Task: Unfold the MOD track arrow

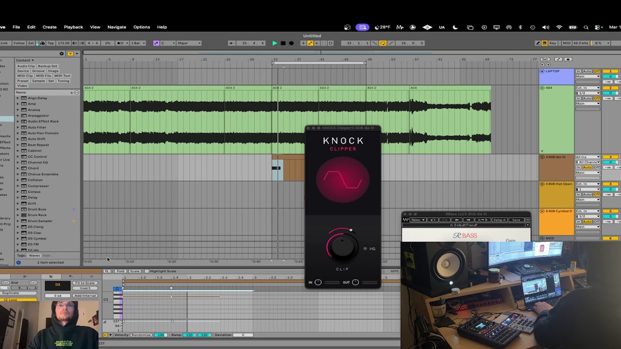Action: pyautogui.click(x=542, y=238)
